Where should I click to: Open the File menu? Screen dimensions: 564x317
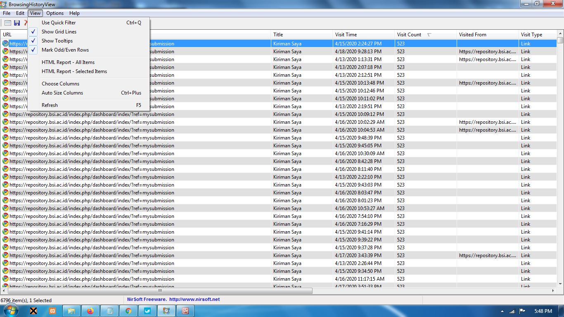(x=7, y=13)
